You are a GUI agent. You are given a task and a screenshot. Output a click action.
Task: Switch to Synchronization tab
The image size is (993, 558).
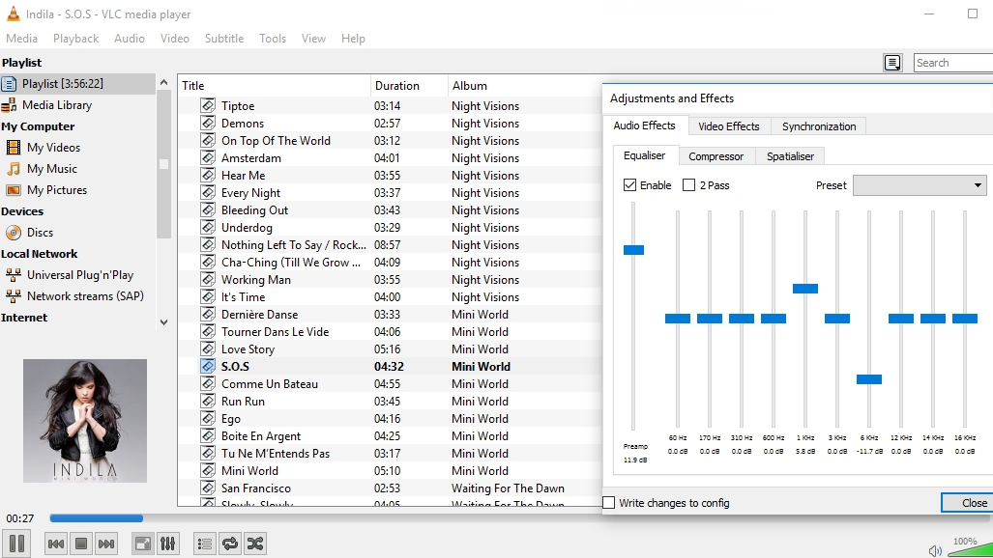point(819,126)
